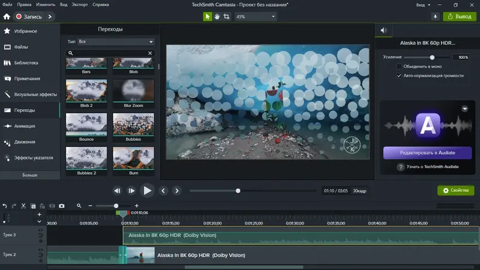Switch to the Библиотека panel
This screenshot has width=480, height=270.
click(29, 63)
